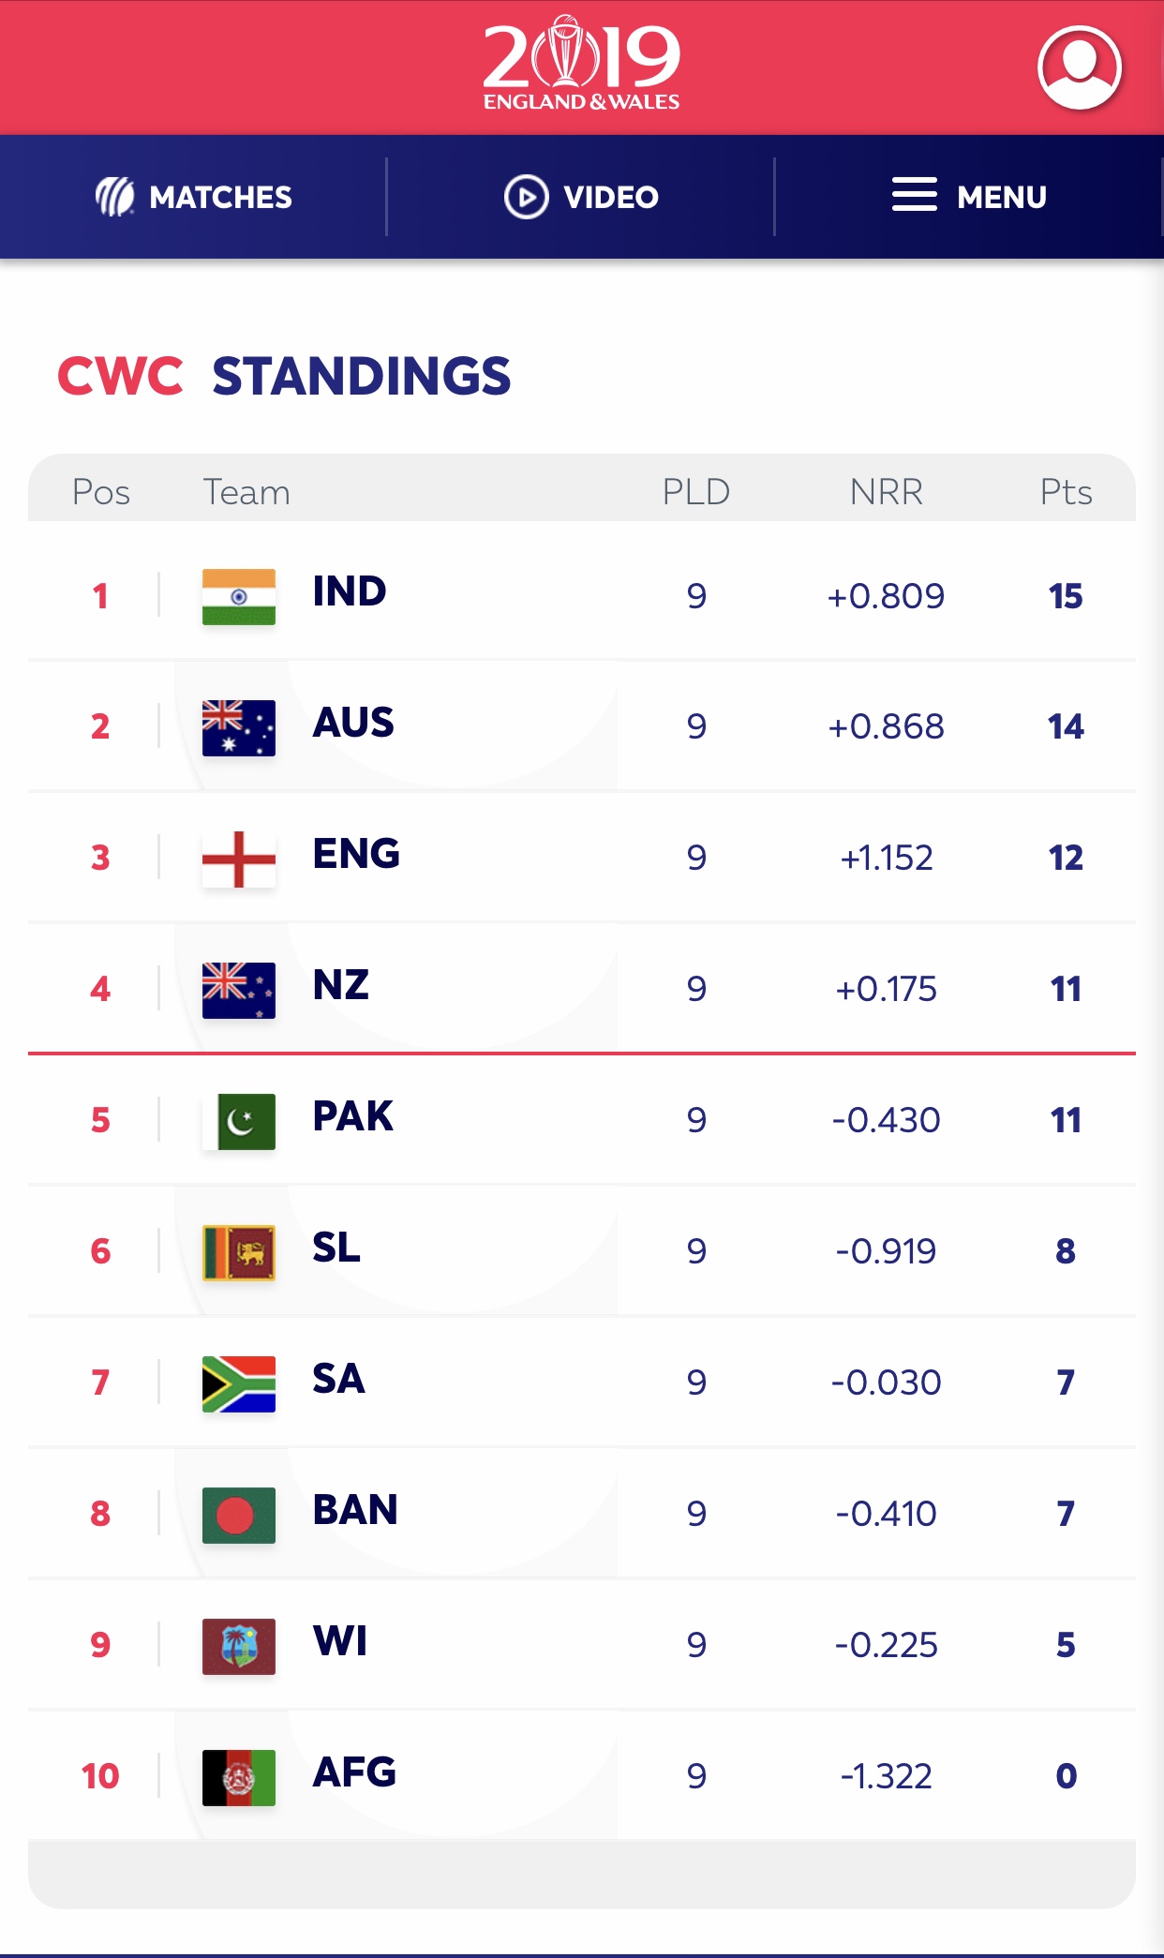Click the ICC Matches logo icon

click(x=115, y=197)
